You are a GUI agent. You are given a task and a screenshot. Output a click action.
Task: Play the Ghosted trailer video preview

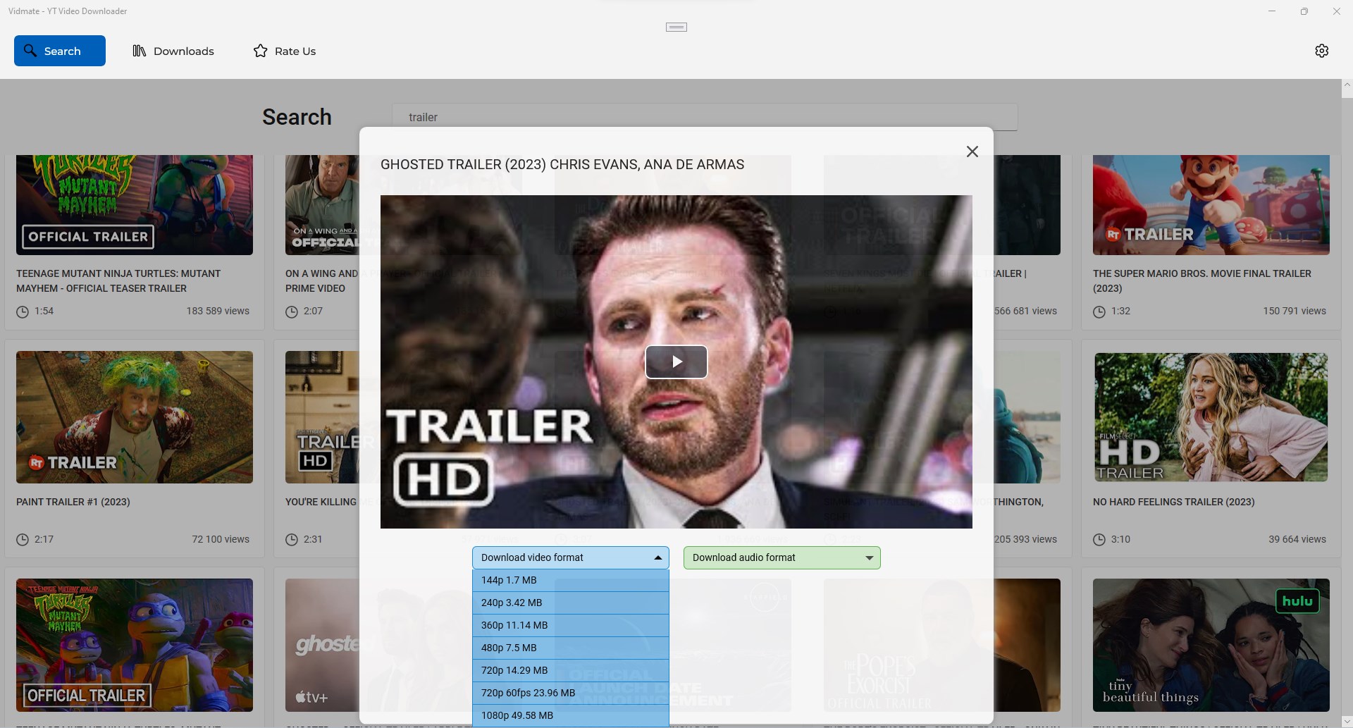click(x=676, y=362)
